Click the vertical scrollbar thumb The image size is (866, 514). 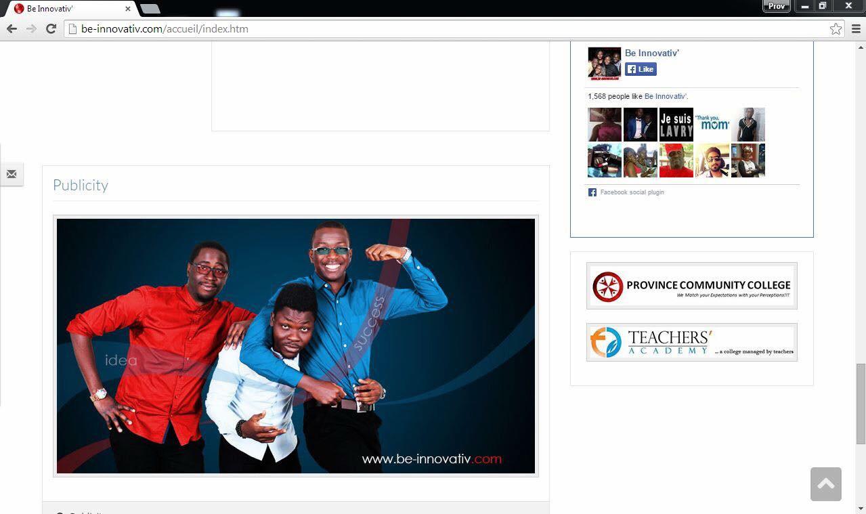[x=861, y=404]
